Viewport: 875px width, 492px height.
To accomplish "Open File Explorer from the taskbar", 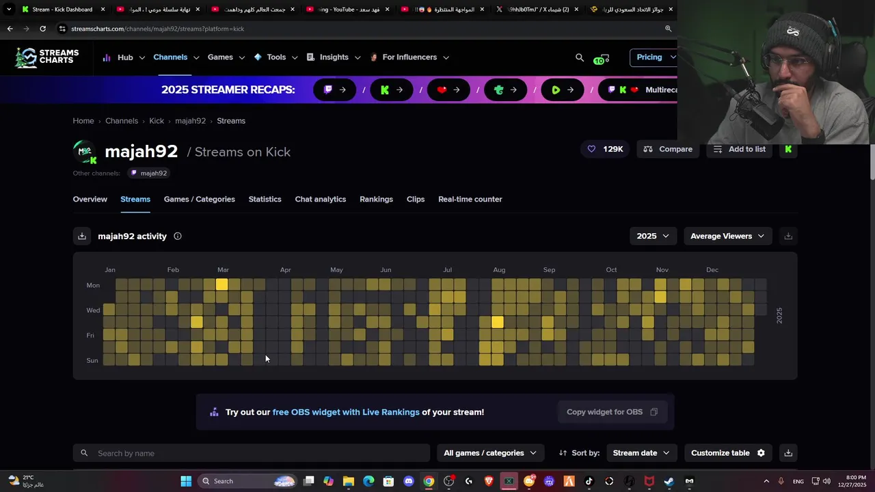I will coord(349,481).
